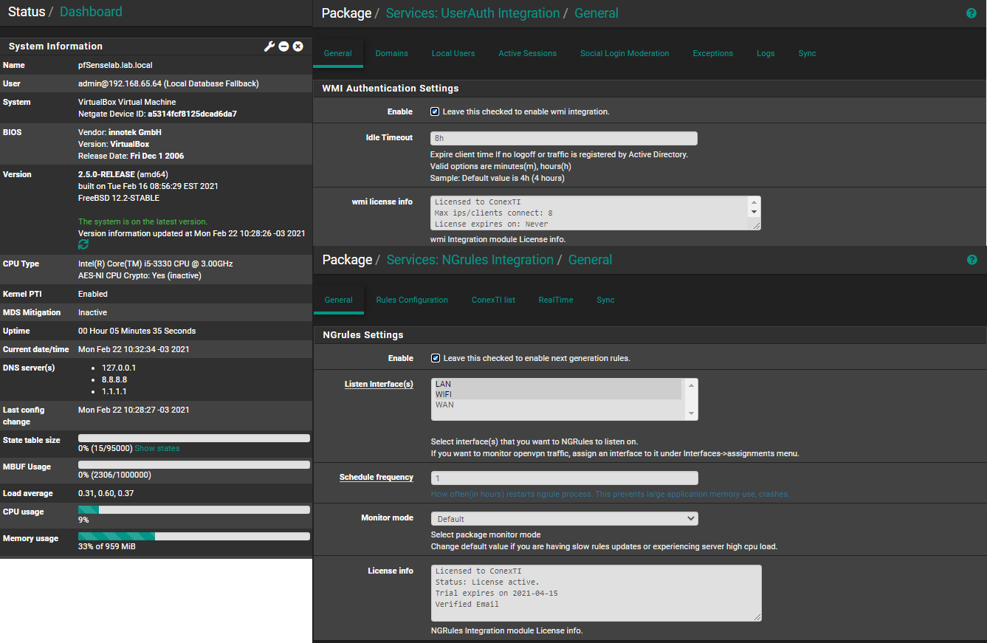Click DNS server entry 1.1.1.1

click(114, 391)
